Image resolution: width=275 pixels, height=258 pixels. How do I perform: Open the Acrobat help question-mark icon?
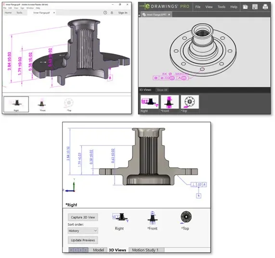[x=105, y=13]
